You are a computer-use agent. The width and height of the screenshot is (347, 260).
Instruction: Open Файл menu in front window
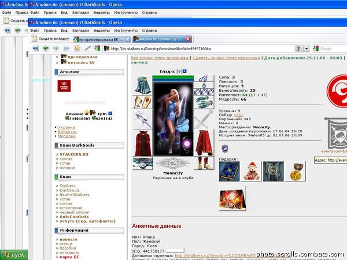[x=35, y=31]
